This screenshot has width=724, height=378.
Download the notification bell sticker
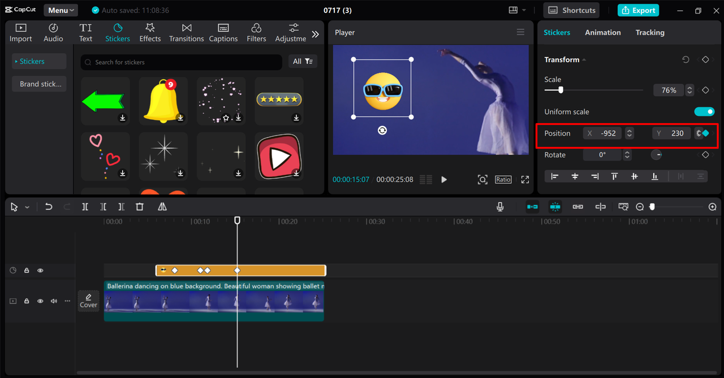tap(180, 118)
